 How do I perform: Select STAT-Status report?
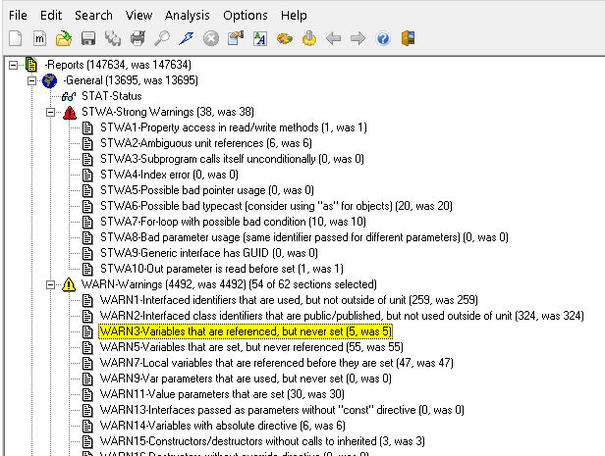click(112, 96)
